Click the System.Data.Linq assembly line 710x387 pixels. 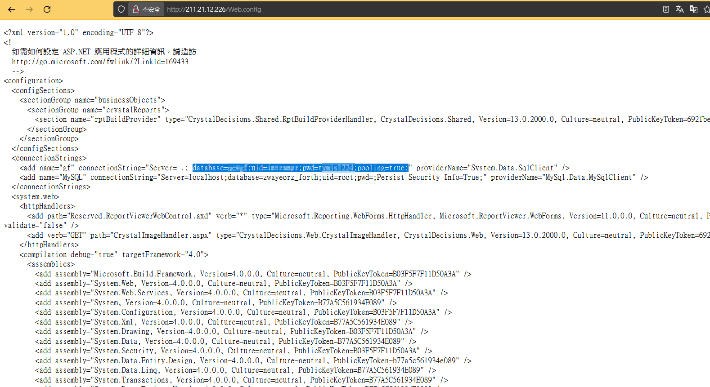[236, 370]
